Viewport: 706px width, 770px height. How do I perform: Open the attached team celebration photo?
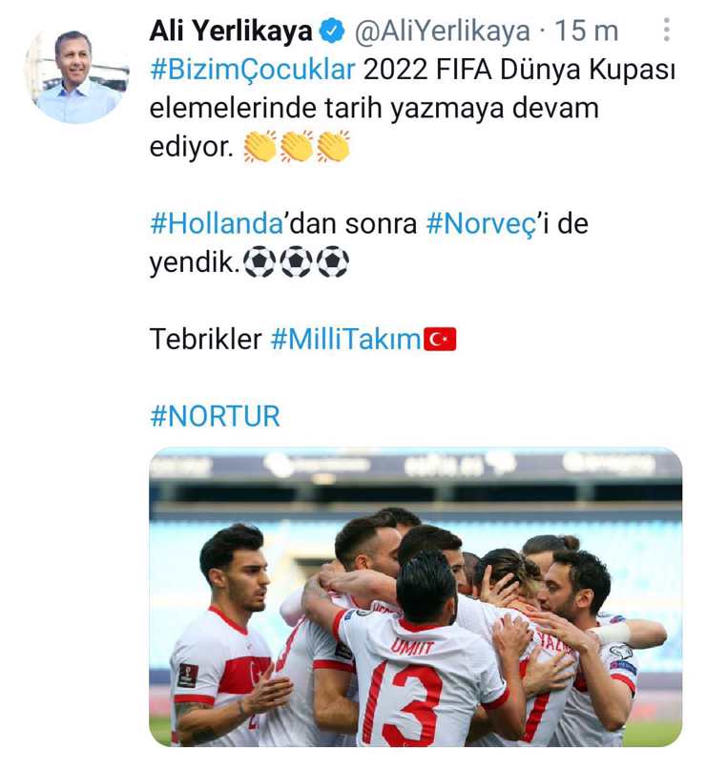click(415, 596)
